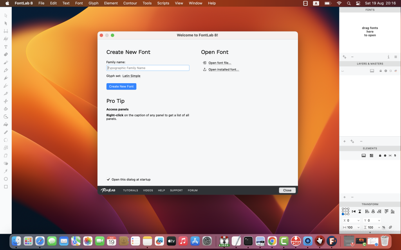The image size is (401, 250).
Task: Click the Y position value field
Action: click(372, 220)
